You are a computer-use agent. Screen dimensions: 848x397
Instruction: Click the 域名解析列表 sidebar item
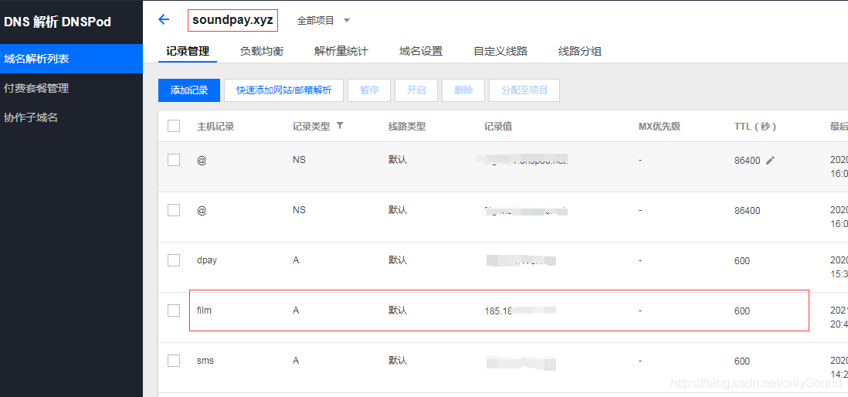click(36, 59)
